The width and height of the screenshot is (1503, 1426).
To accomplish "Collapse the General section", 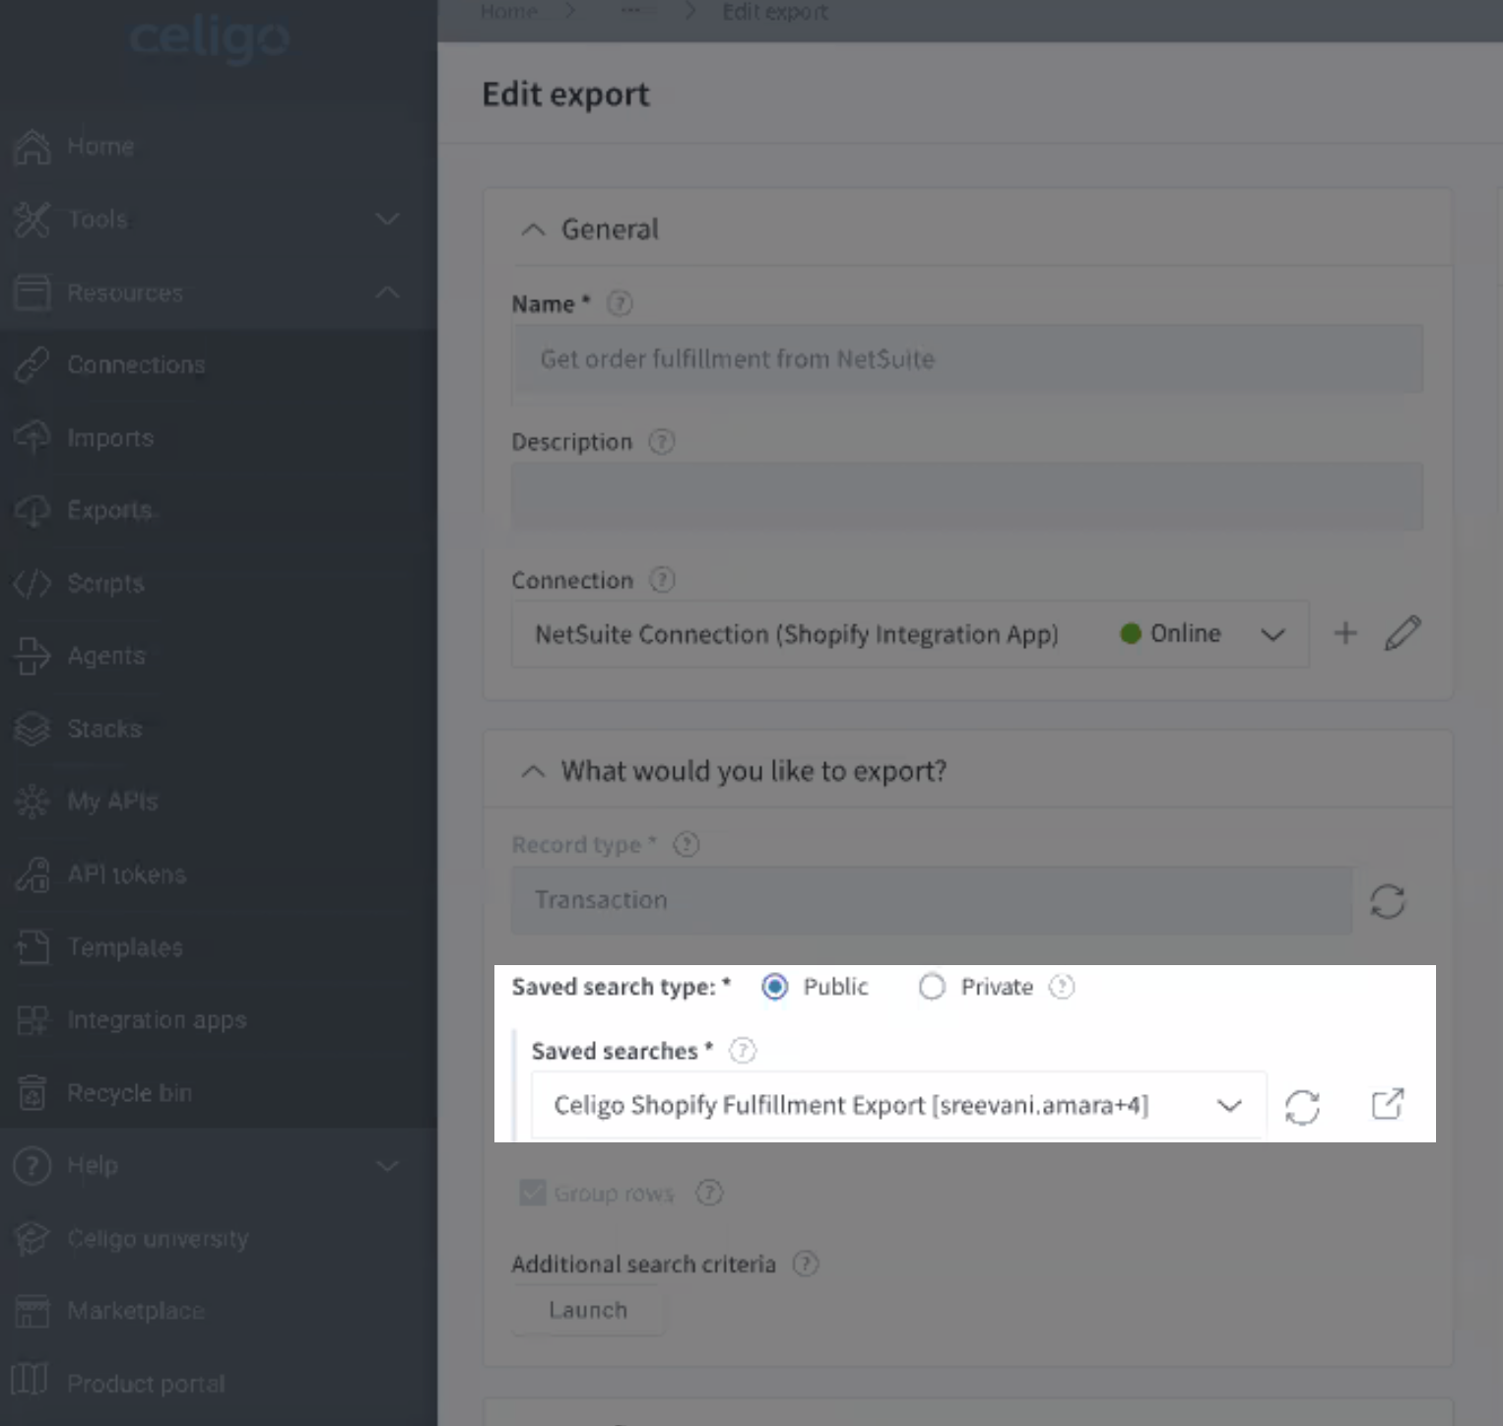I will pos(533,229).
